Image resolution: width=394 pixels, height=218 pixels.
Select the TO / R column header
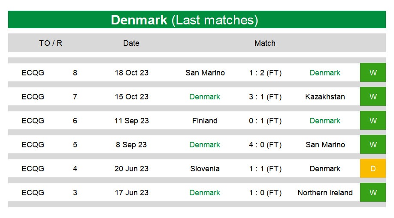51,43
